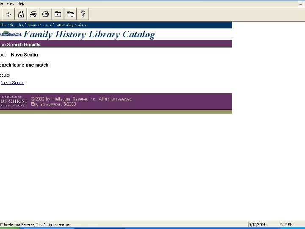Minimize the window
Screen dimensions: 305x229
[x=301, y=4]
